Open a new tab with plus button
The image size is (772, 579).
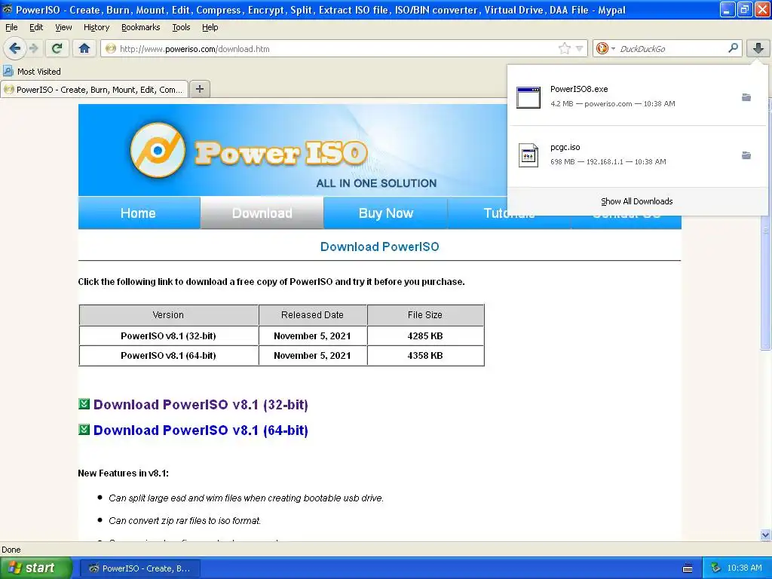point(199,89)
